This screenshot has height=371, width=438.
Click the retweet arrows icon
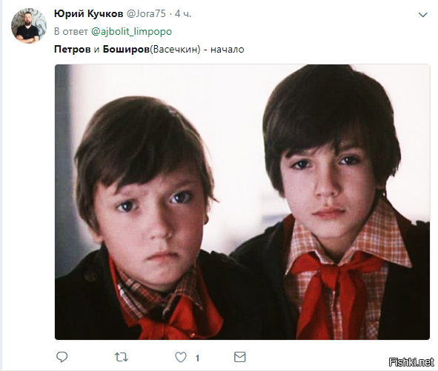(x=122, y=357)
